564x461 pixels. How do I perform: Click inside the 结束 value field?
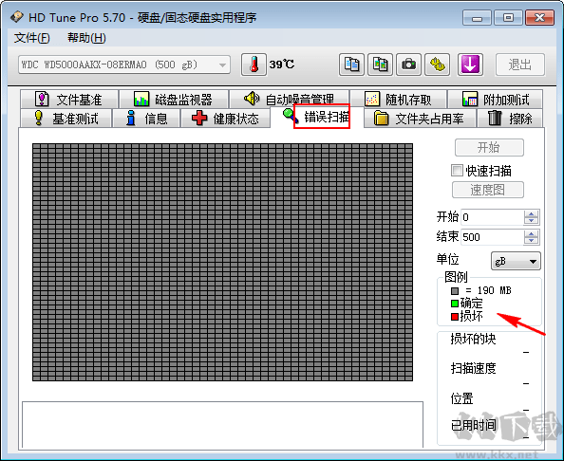[x=492, y=237]
